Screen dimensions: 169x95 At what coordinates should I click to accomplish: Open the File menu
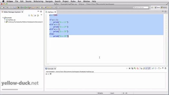(16, 1)
